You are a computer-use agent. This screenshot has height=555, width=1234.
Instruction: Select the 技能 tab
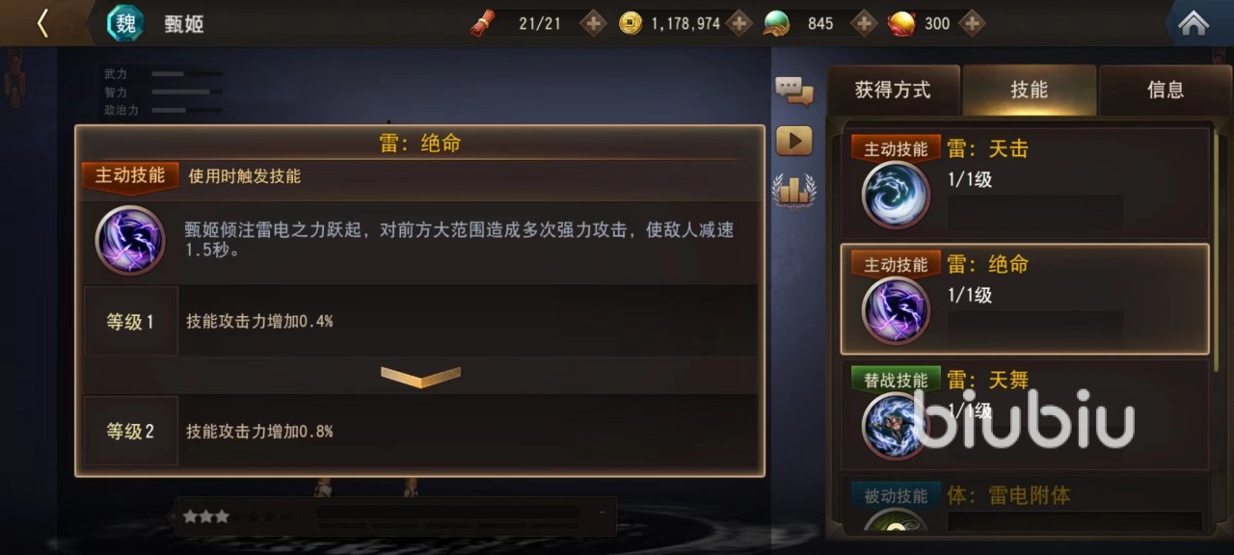click(x=1029, y=91)
